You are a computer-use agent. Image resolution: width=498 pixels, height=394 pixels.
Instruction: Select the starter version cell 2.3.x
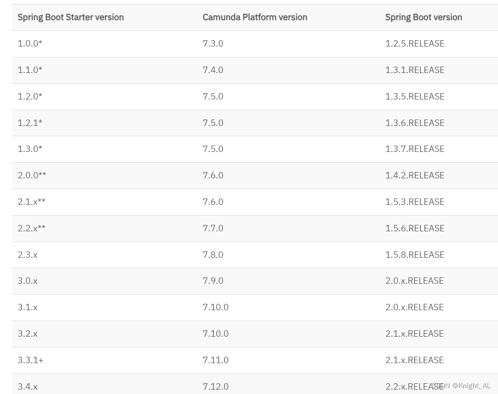click(x=27, y=255)
